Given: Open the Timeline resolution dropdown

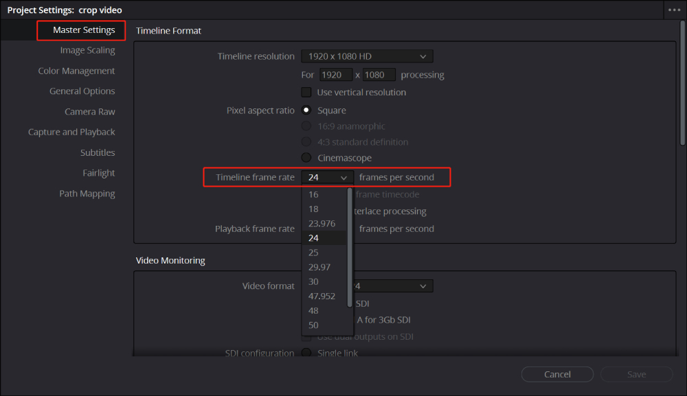Looking at the screenshot, I should click(367, 56).
